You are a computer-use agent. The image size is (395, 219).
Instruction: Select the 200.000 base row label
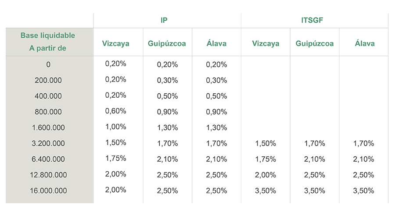point(48,80)
